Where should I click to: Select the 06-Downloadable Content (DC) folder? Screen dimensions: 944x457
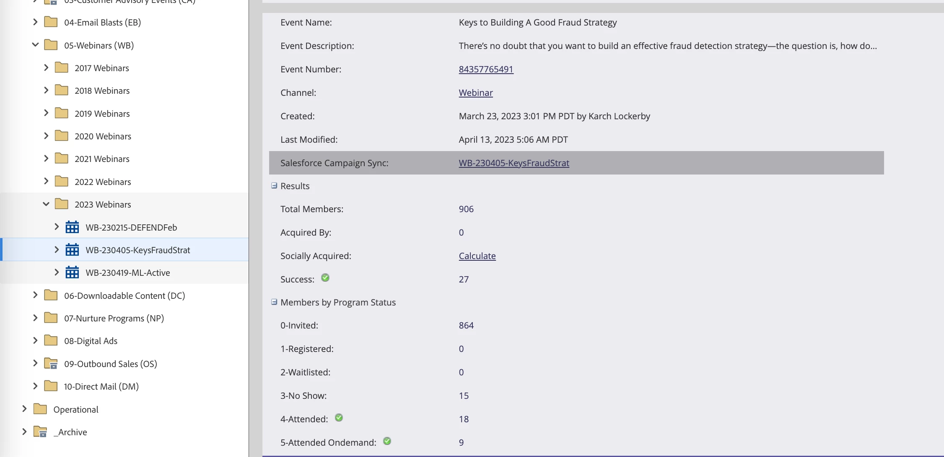(124, 295)
